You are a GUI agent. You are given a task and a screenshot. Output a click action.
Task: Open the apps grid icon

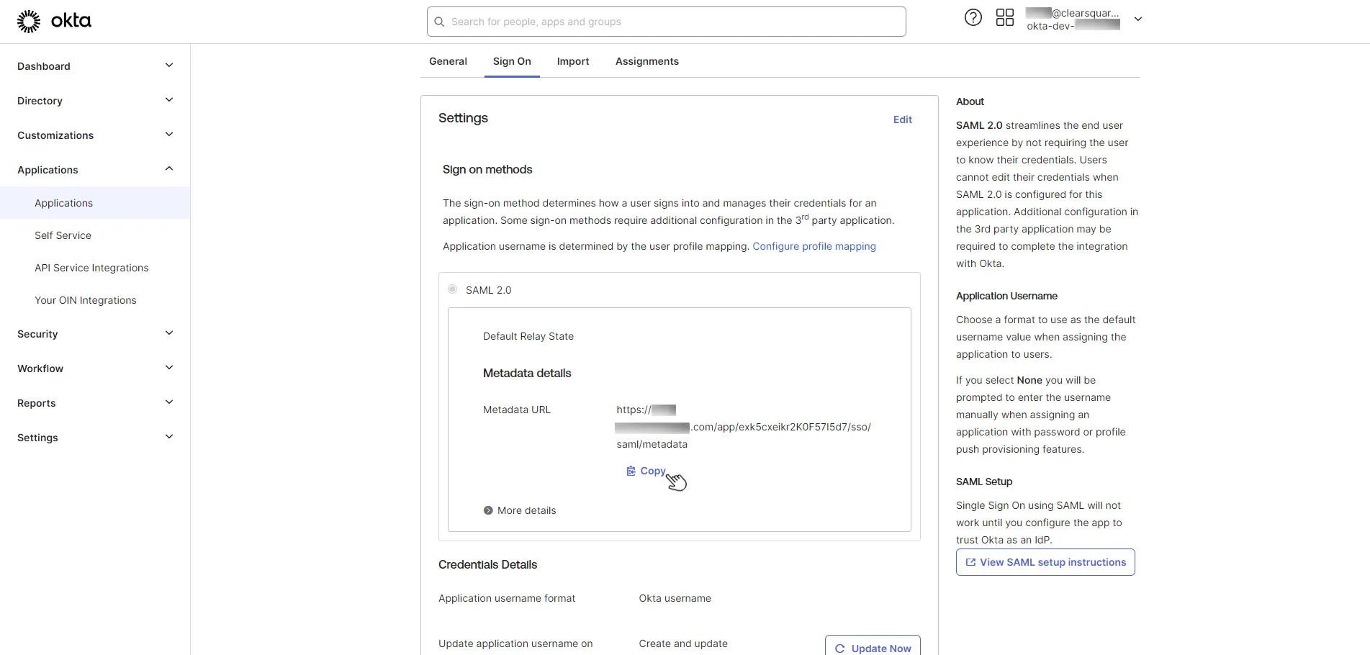[1005, 18]
